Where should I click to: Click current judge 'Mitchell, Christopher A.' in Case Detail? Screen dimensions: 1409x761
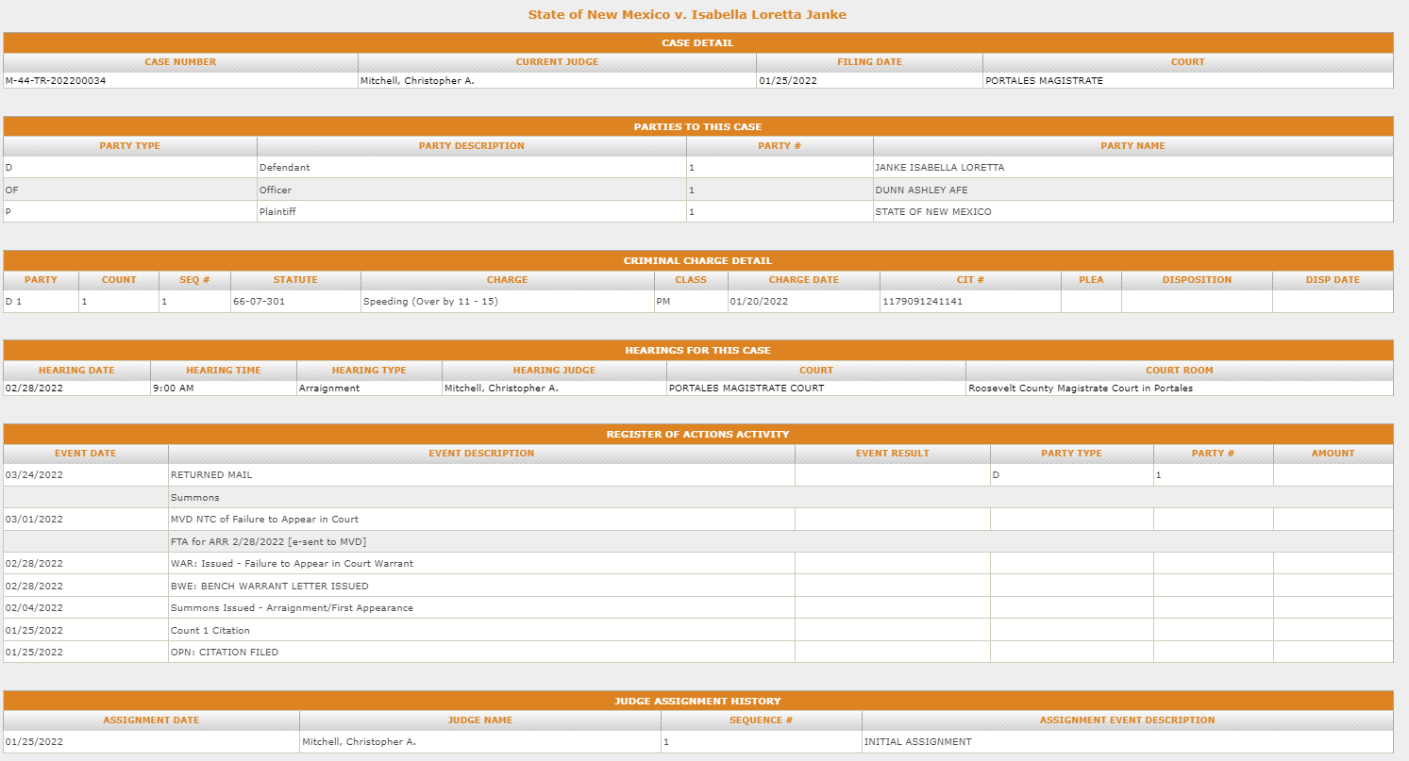(417, 81)
